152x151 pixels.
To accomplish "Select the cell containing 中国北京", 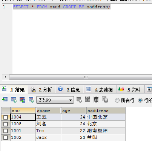I will pos(106,117).
